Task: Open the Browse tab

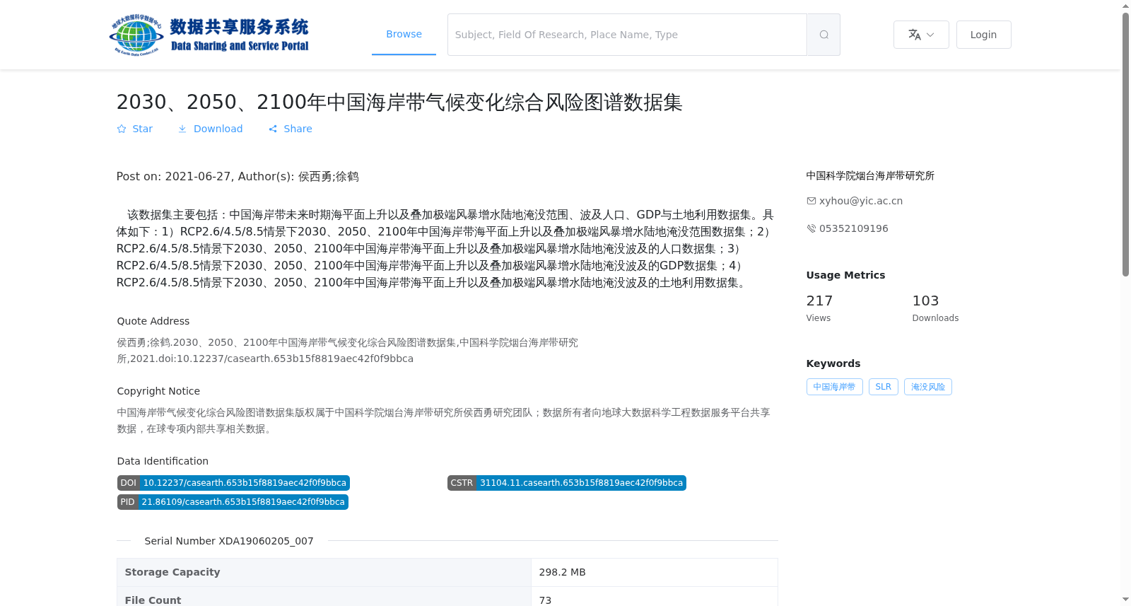Action: coord(404,34)
